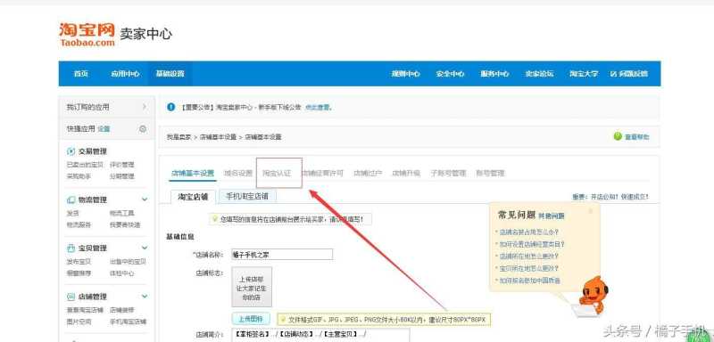Click the 宝贝管理 section icon
This screenshot has height=342, width=714.
click(x=71, y=248)
